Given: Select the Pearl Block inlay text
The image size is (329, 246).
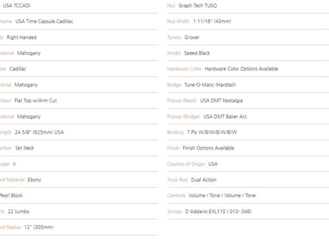Looking at the screenshot, I should pyautogui.click(x=11, y=196).
